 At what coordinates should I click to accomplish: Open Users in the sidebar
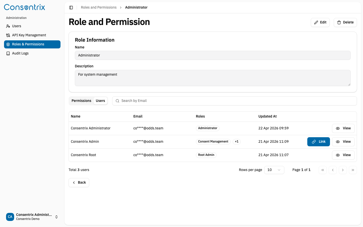tap(32, 26)
